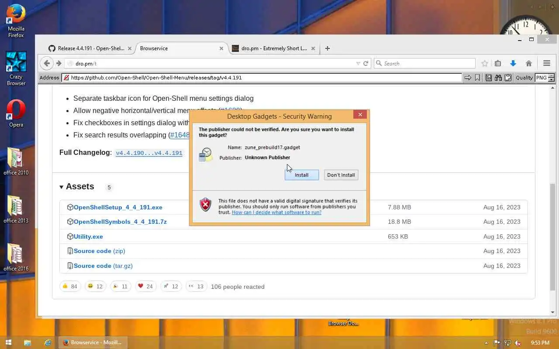This screenshot has height=349, width=559.
Task: Click Browservice Go arrow button
Action: (468, 78)
